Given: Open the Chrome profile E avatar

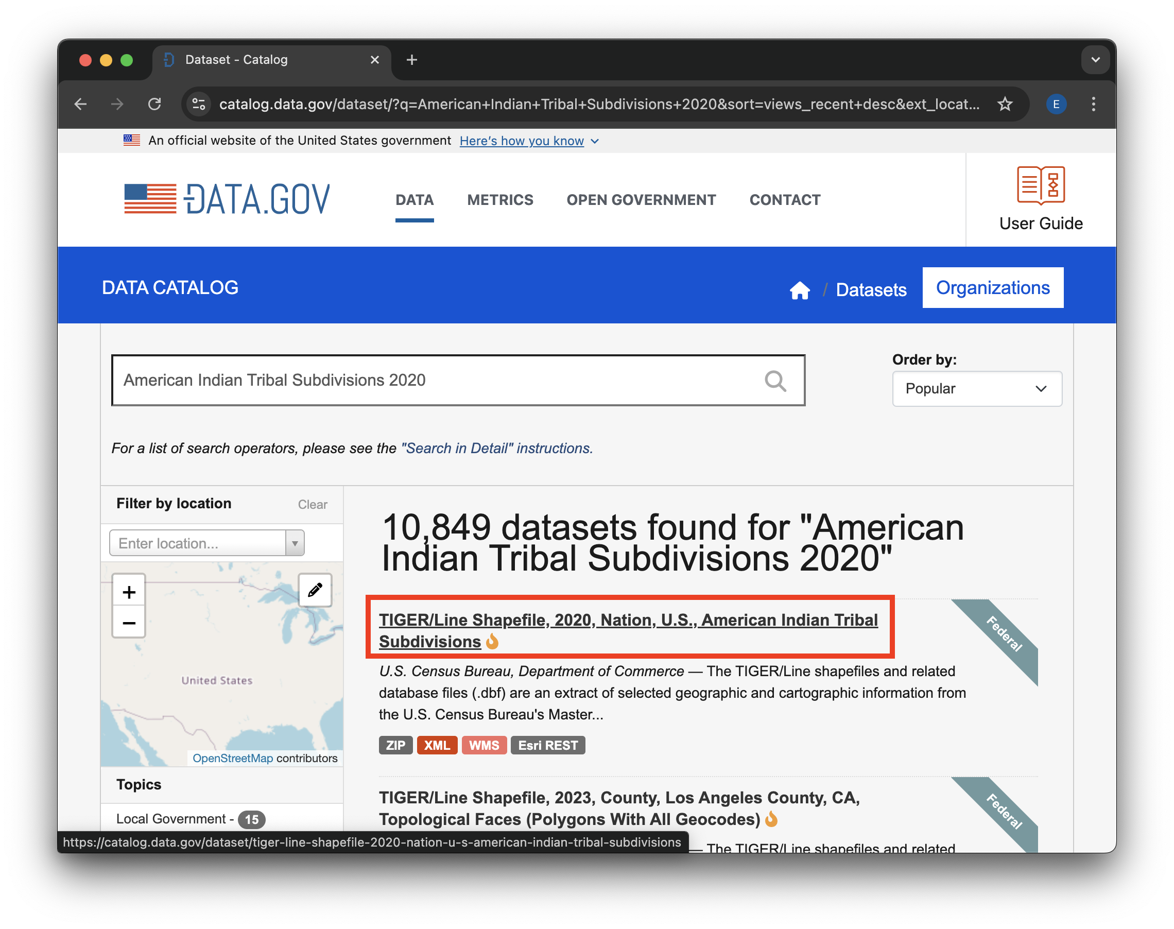Looking at the screenshot, I should (1056, 104).
